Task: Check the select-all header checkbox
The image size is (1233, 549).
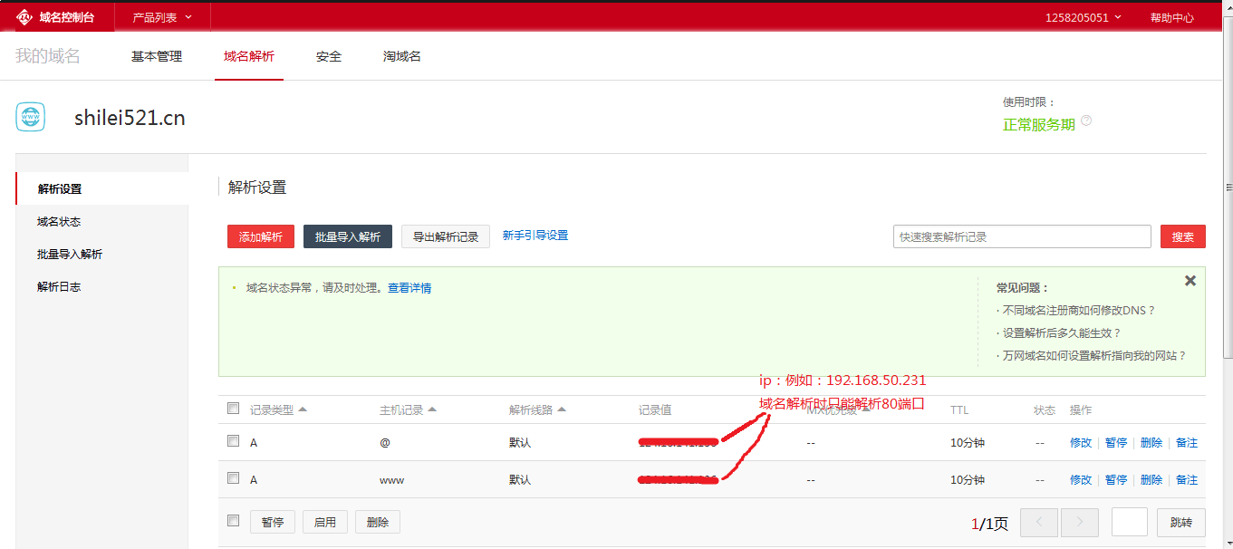Action: (x=233, y=409)
